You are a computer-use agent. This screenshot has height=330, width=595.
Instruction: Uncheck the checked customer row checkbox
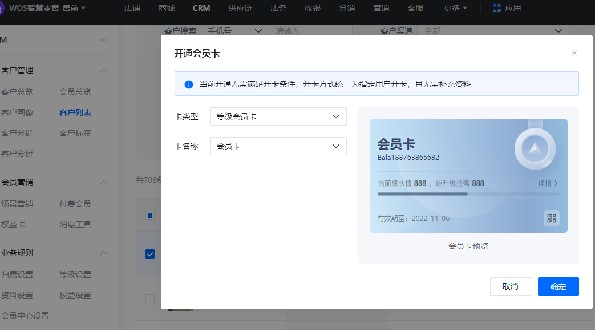point(150,254)
